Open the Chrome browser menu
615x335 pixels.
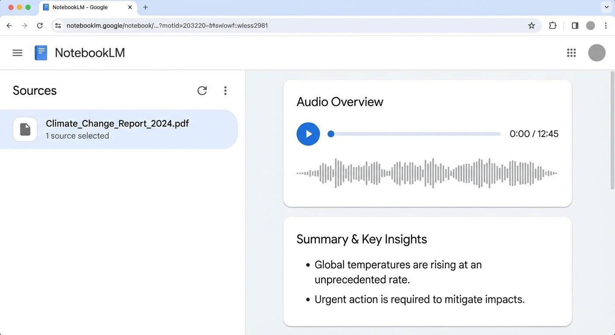pos(606,25)
